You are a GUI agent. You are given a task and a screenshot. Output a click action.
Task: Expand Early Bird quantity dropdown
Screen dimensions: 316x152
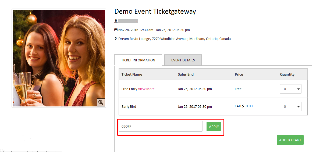coord(290,107)
